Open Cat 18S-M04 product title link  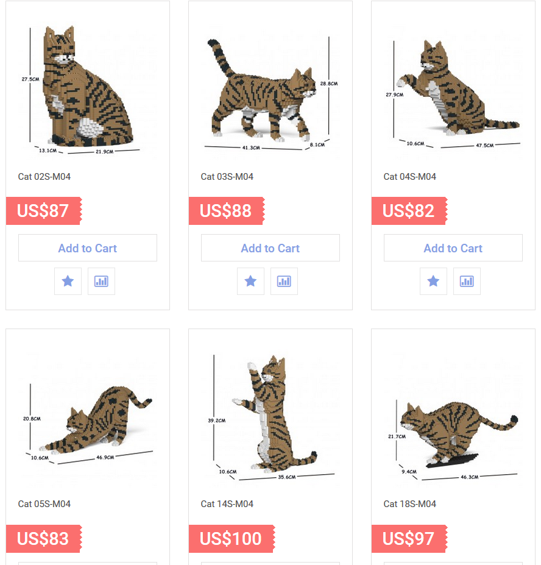coord(409,503)
